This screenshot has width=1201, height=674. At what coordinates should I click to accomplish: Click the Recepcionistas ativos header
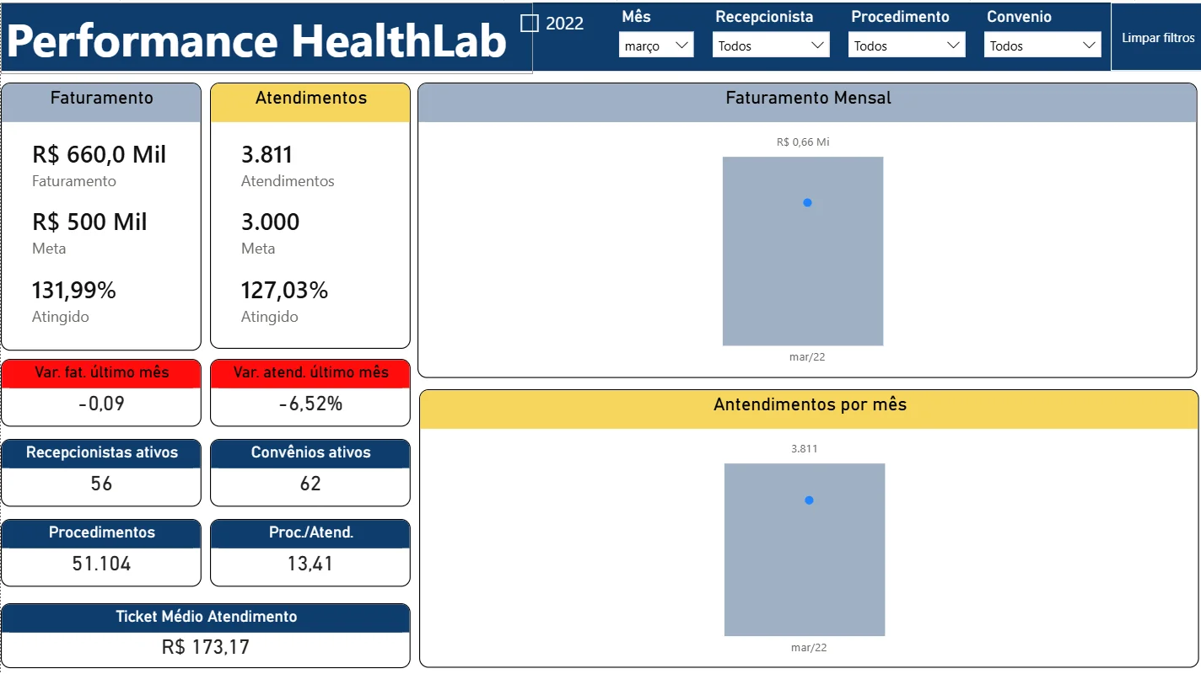point(101,452)
